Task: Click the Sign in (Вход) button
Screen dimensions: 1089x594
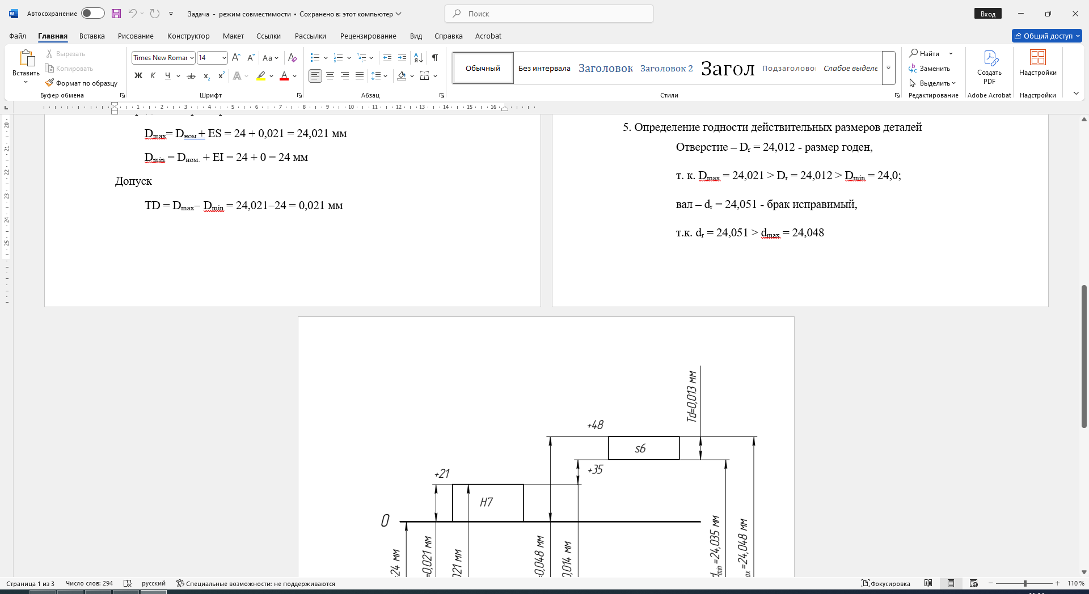Action: point(988,14)
